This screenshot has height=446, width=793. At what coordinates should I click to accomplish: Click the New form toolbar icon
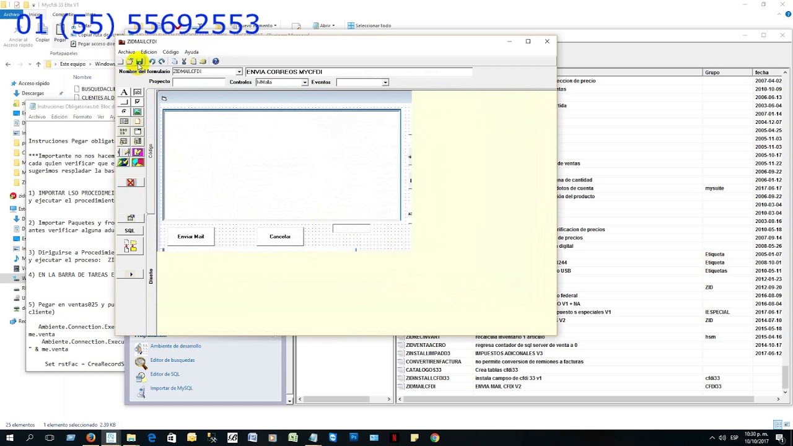[x=121, y=61]
